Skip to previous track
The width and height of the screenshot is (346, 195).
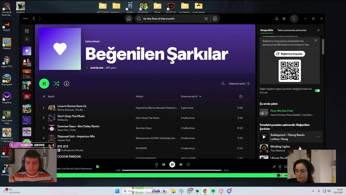(x=164, y=164)
